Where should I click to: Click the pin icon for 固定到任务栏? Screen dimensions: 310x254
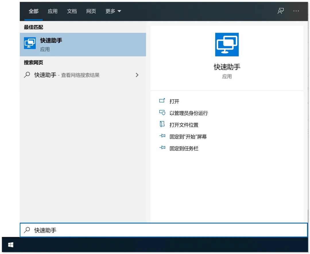pos(162,148)
